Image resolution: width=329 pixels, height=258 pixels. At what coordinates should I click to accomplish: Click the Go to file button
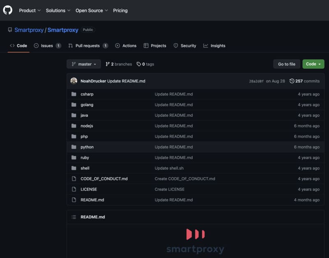[x=287, y=64]
